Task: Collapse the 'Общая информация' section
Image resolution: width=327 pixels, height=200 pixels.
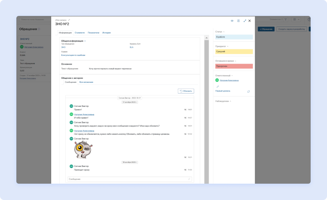Action: coord(85,41)
